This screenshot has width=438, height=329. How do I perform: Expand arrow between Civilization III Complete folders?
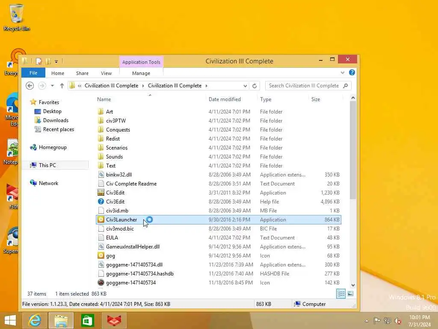pos(143,86)
